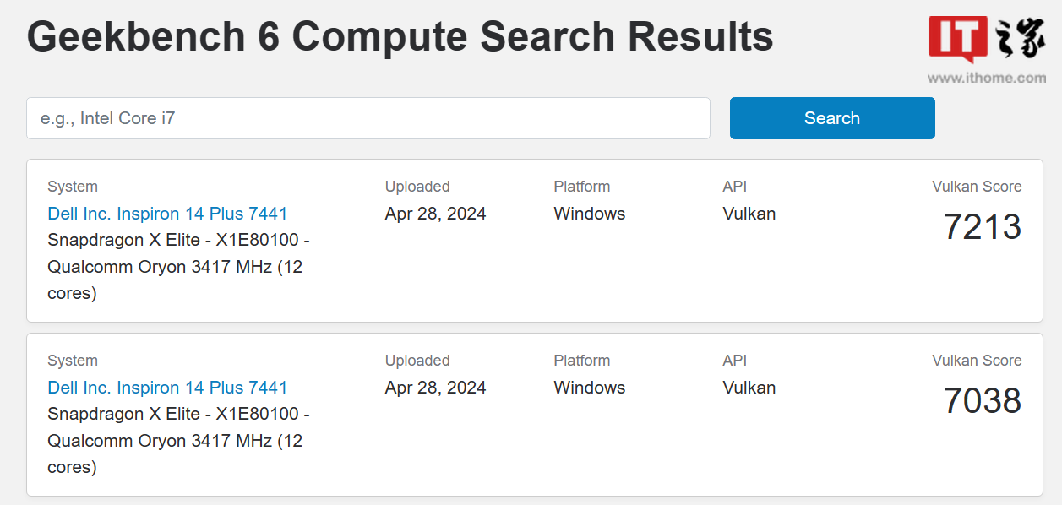Click the Geekbench 6 Compute Search Results heading

(x=400, y=37)
